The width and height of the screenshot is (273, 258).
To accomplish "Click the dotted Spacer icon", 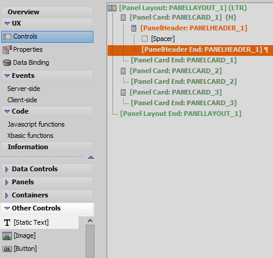I will click(145, 39).
